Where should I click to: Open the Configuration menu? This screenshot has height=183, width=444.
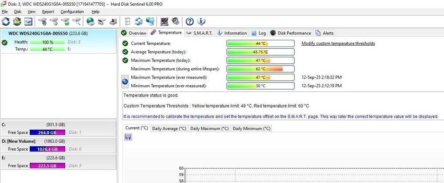72,12
